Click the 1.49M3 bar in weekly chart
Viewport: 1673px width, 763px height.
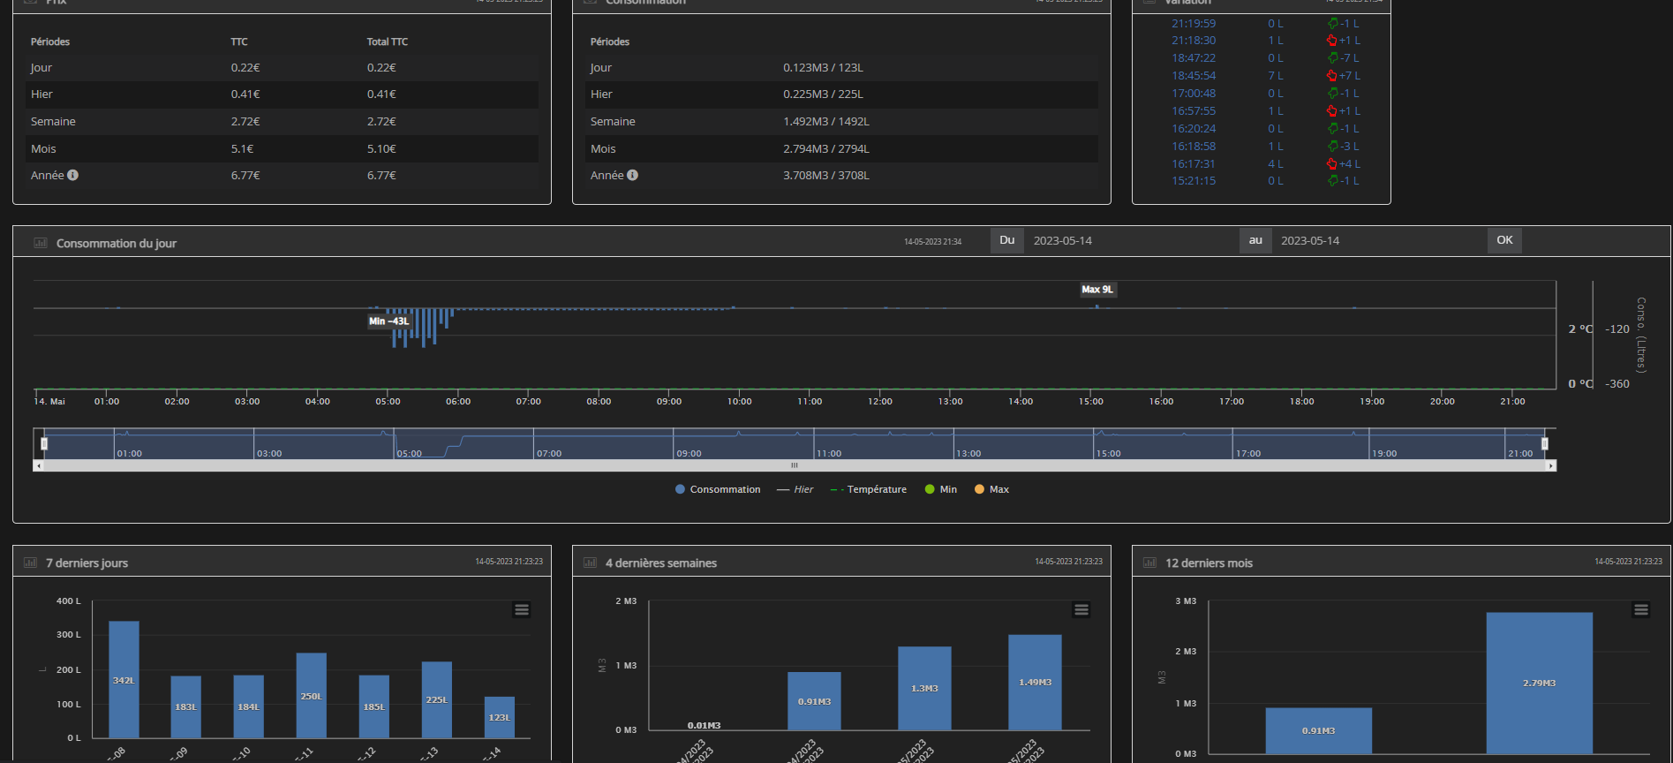click(1035, 682)
